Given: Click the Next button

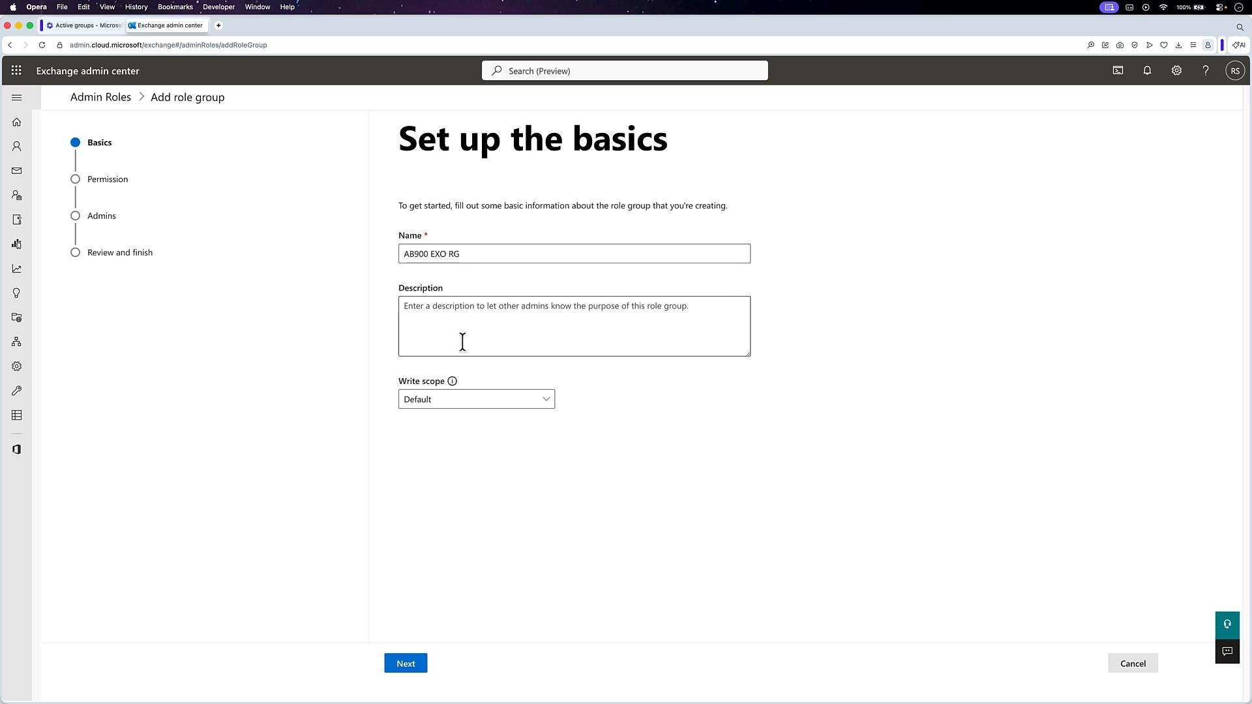Looking at the screenshot, I should pyautogui.click(x=406, y=664).
